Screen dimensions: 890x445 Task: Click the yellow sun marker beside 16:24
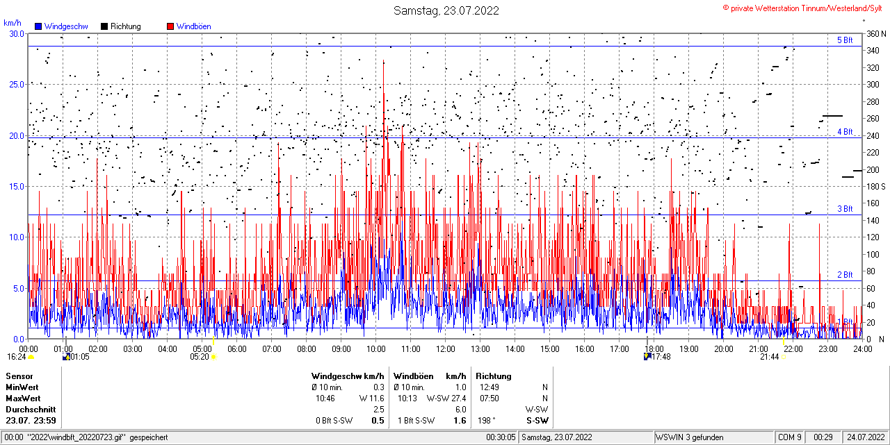pyautogui.click(x=31, y=356)
